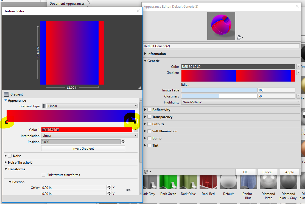Screen dimensions: 305x204
Task: Click the Invert Gradient button
Action: pyautogui.click(x=83, y=148)
